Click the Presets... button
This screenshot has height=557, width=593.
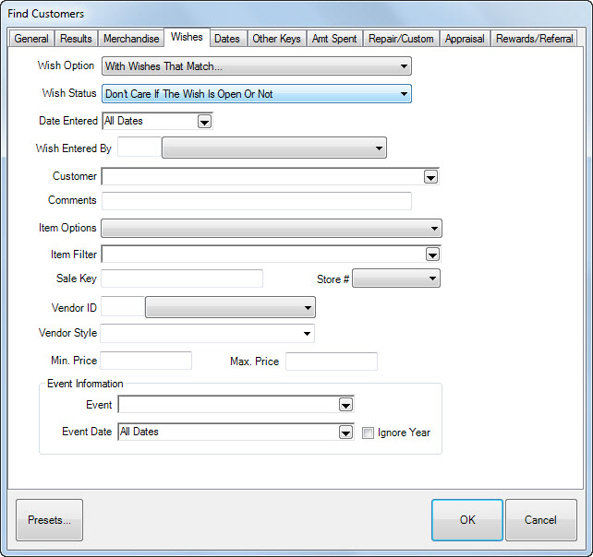pos(49,520)
